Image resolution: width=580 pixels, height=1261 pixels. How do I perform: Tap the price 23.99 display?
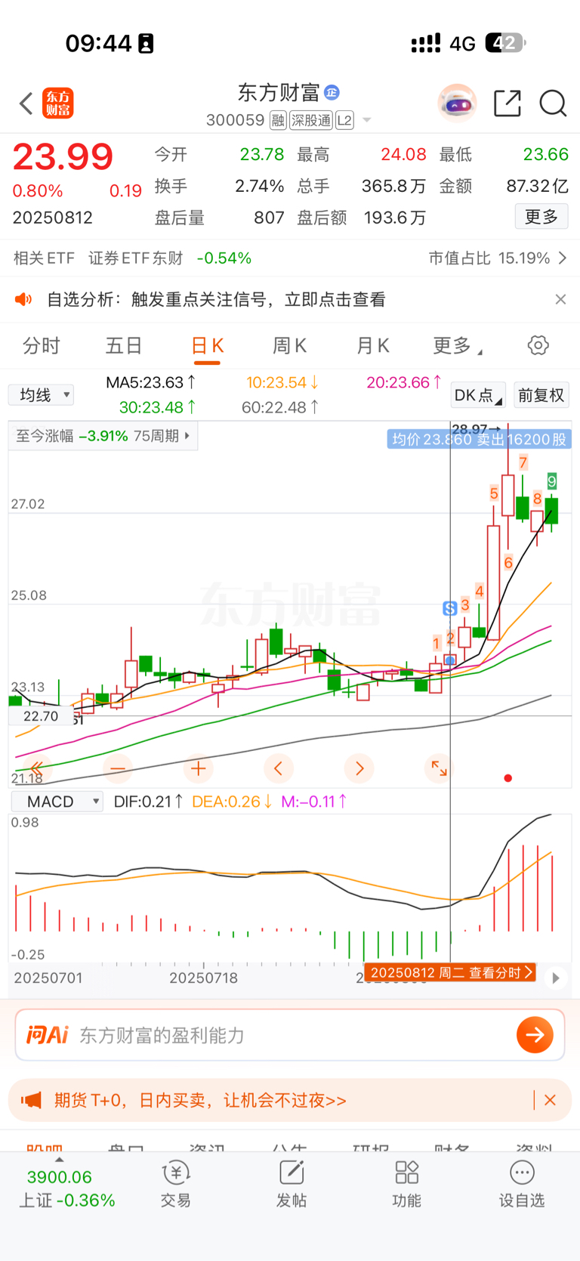coord(63,157)
